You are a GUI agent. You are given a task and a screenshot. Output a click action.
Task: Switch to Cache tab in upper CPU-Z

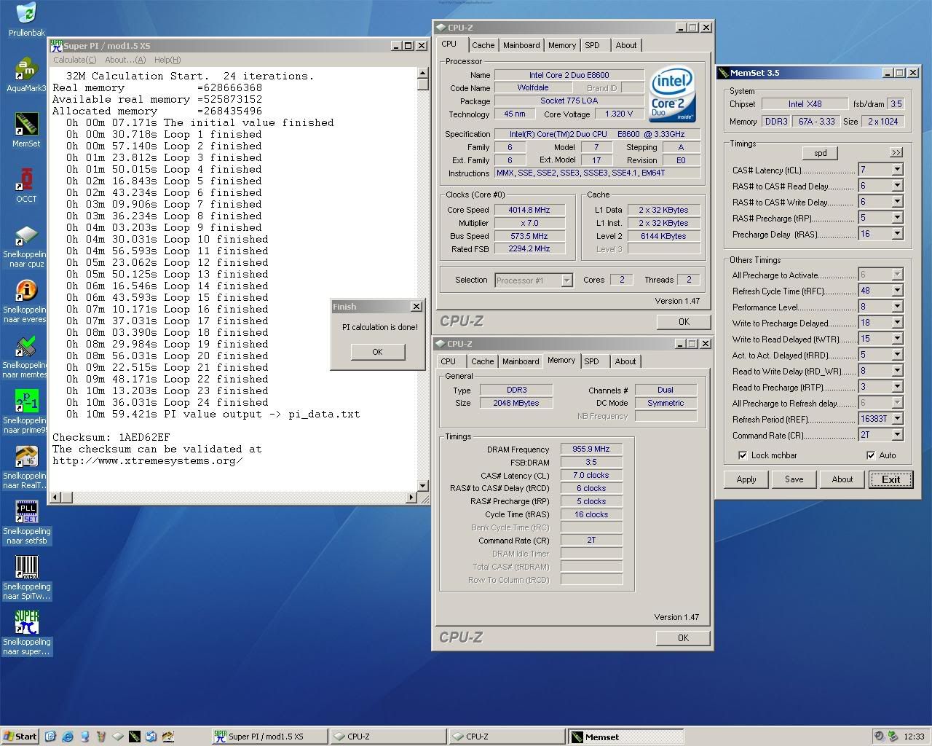[x=483, y=45]
